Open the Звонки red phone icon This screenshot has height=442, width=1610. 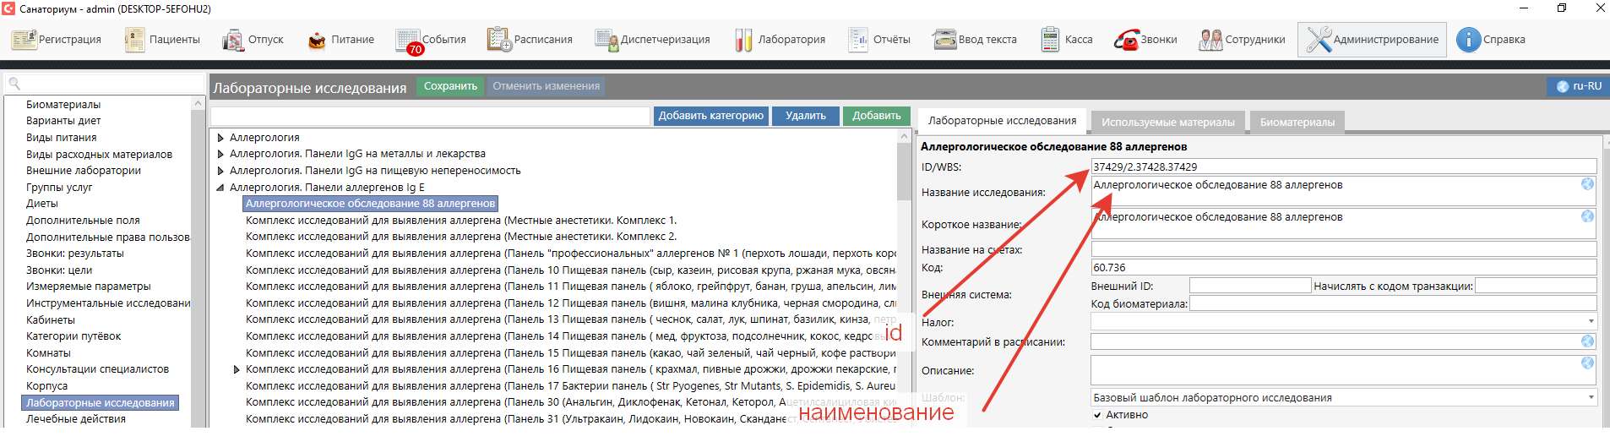(1126, 40)
